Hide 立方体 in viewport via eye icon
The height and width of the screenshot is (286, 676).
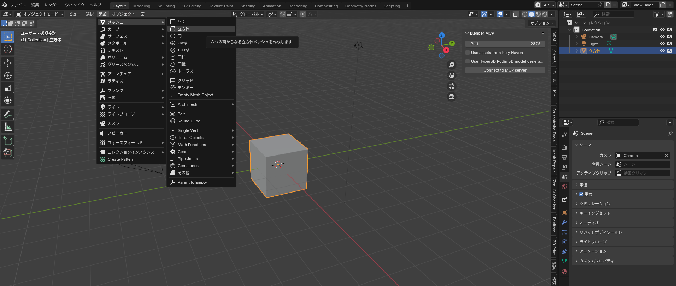[662, 51]
